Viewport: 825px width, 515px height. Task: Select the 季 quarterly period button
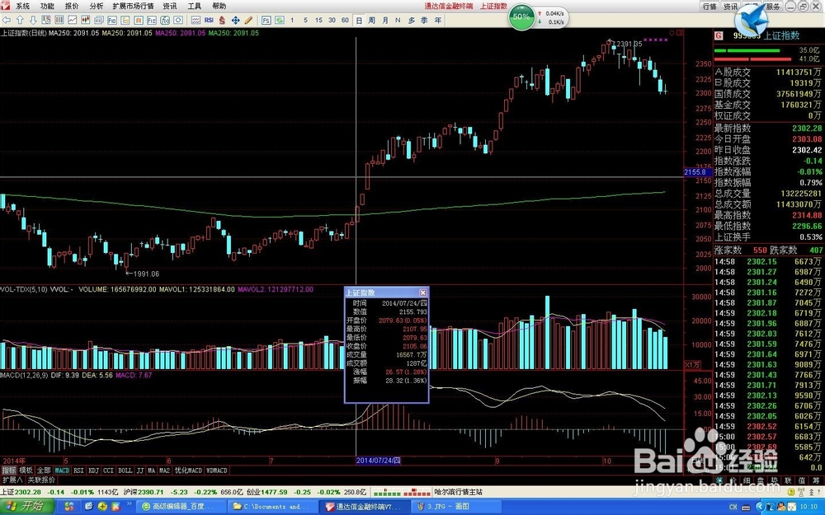(425, 20)
